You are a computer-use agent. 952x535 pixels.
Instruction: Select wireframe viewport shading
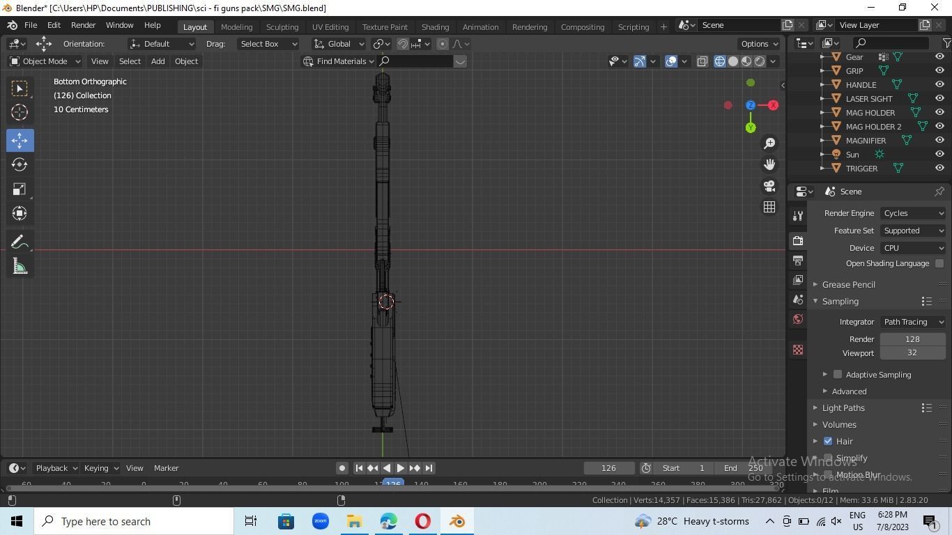pos(720,61)
